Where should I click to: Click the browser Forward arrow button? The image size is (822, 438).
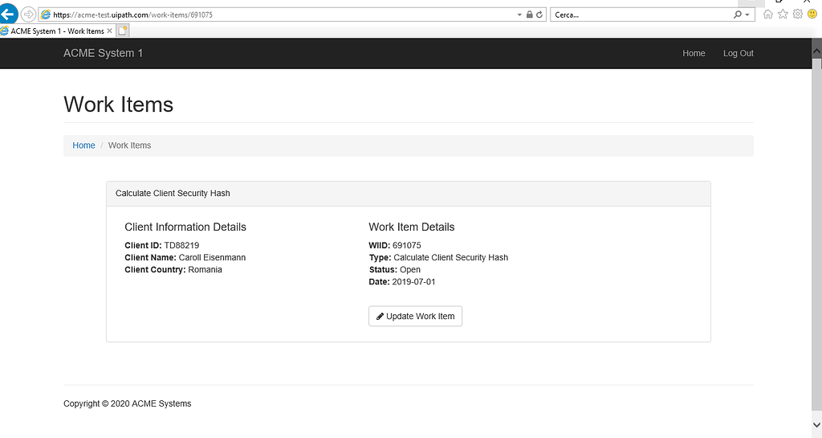click(x=28, y=14)
